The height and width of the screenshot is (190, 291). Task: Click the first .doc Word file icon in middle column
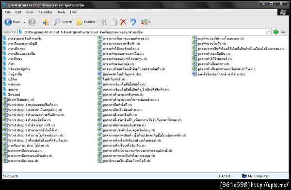tap(100, 74)
